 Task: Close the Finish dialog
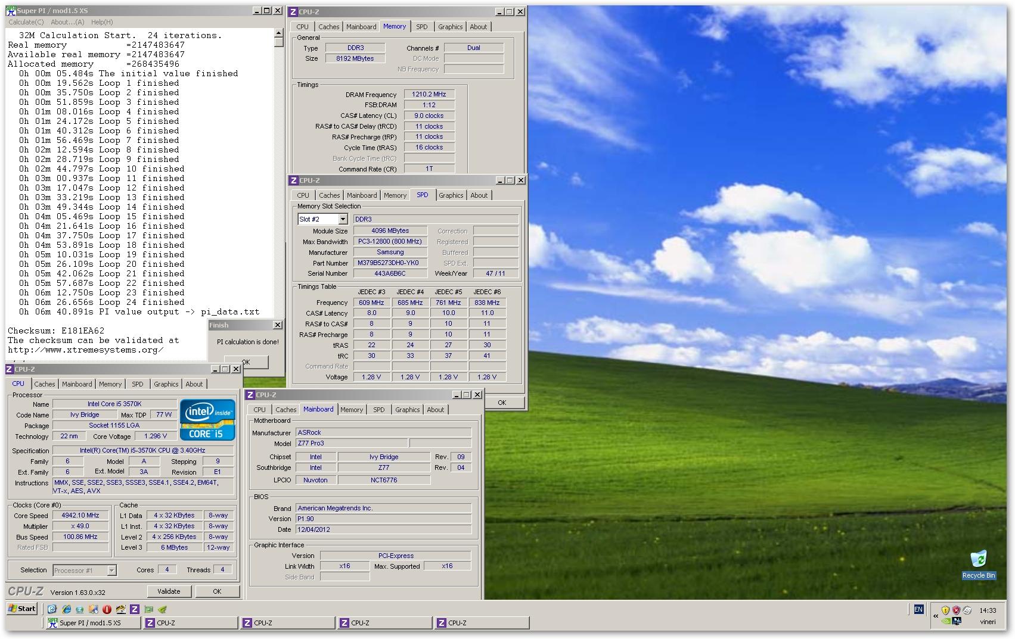[277, 325]
